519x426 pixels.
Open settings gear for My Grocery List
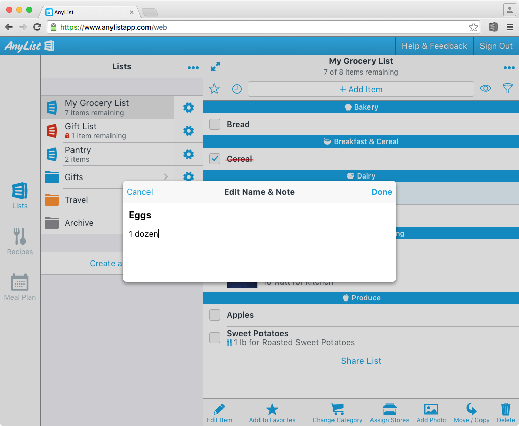189,108
